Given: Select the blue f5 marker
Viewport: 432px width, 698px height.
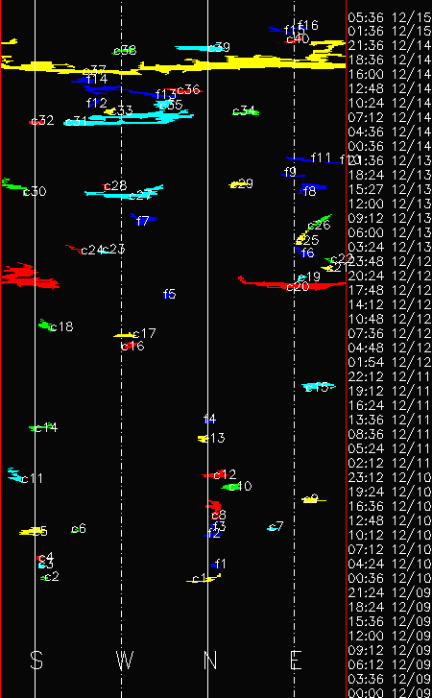Looking at the screenshot, I should (169, 294).
